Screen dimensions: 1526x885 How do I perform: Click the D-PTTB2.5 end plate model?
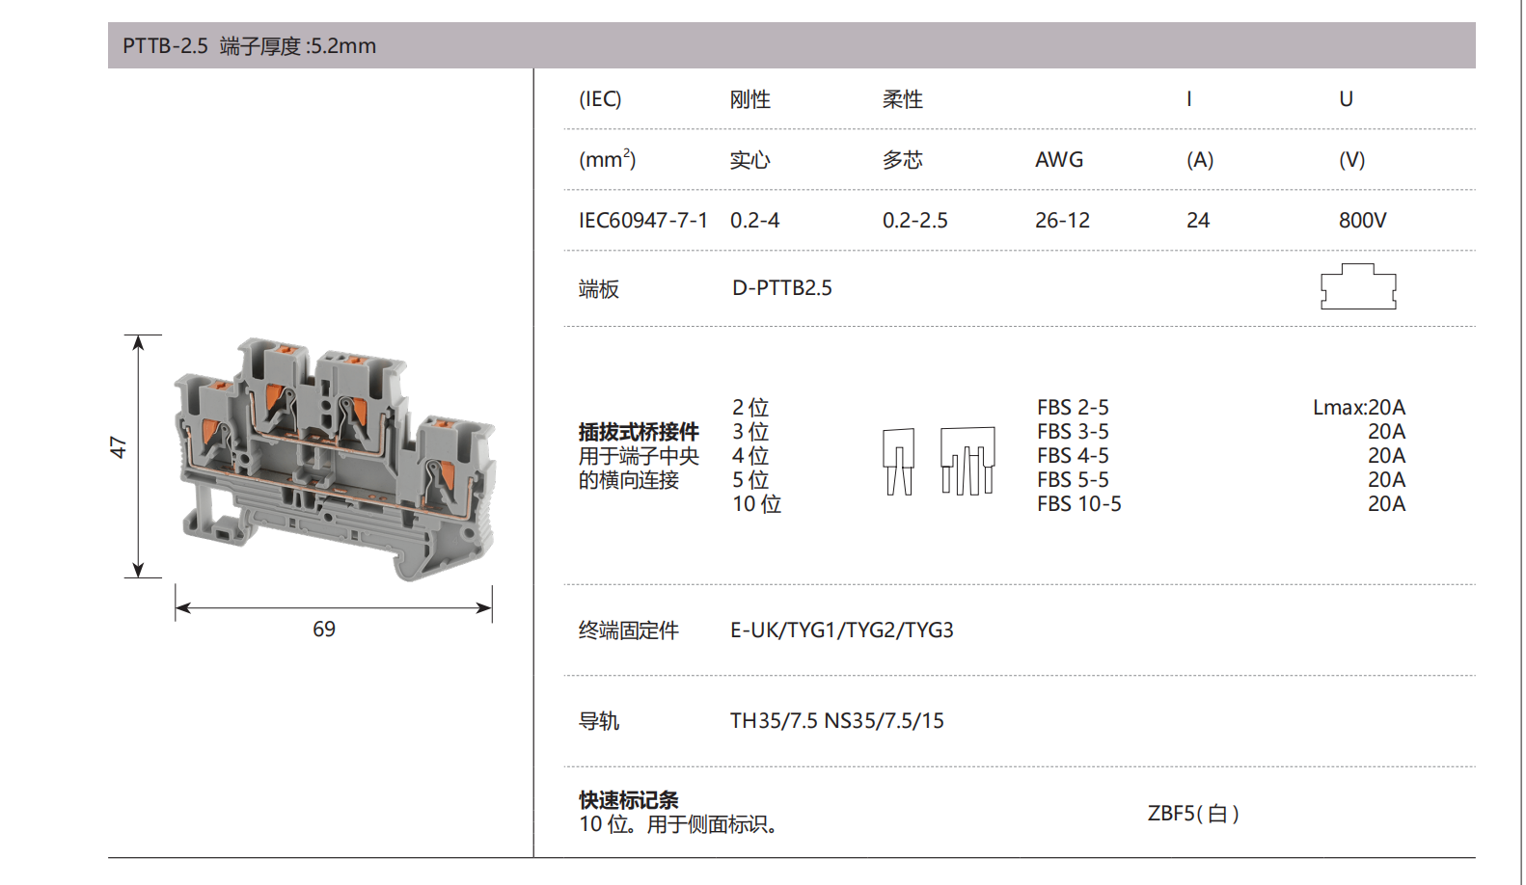(x=781, y=288)
